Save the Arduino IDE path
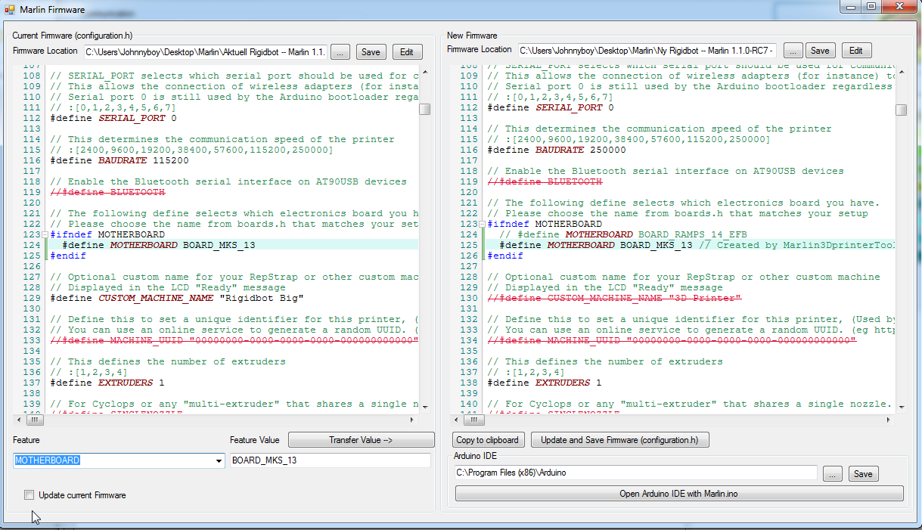 (863, 474)
